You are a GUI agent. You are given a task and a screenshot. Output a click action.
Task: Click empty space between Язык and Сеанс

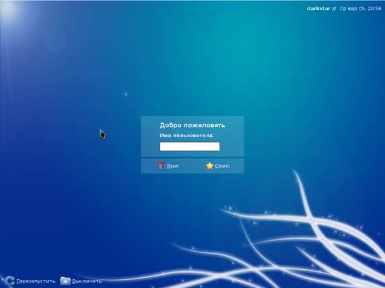click(193, 166)
